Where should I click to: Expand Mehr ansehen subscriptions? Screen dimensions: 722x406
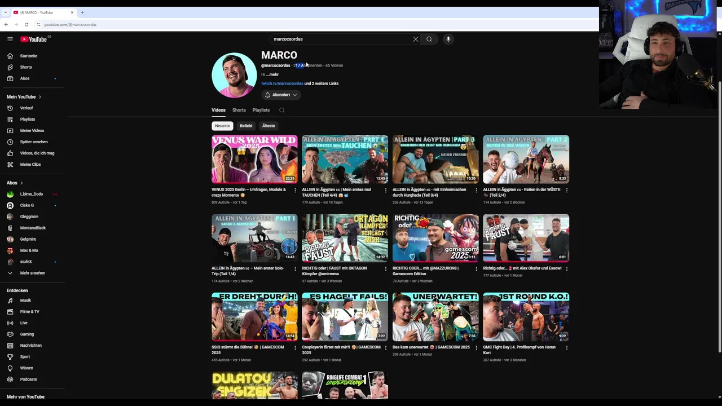(x=32, y=273)
